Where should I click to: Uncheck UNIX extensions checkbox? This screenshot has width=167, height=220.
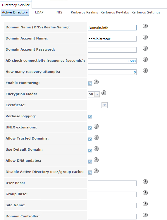point(90,128)
